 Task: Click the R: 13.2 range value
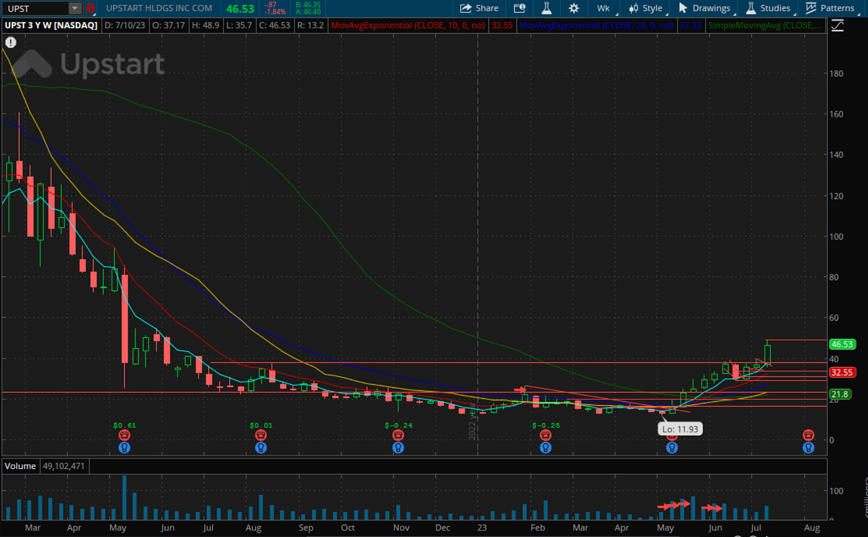311,26
